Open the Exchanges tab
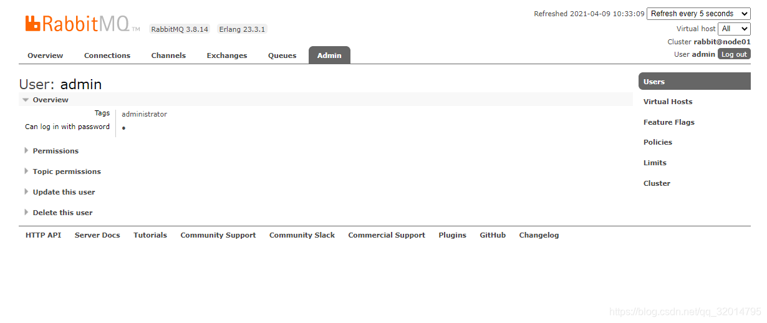767x323 pixels. coord(227,55)
